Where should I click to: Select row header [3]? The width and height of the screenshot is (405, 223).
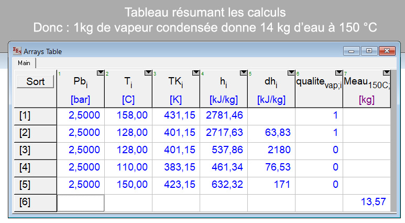pyautogui.click(x=36, y=151)
